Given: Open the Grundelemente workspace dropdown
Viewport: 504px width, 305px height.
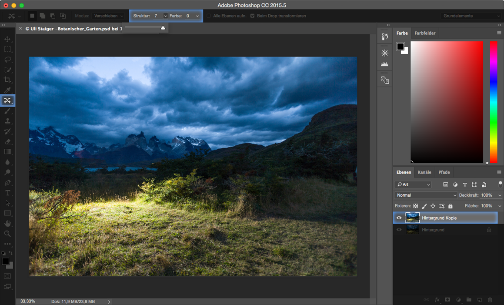Looking at the screenshot, I should tap(471, 16).
